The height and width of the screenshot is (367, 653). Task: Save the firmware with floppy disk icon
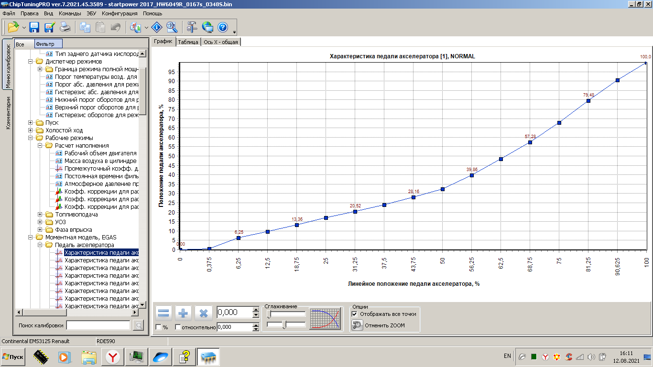[x=34, y=27]
